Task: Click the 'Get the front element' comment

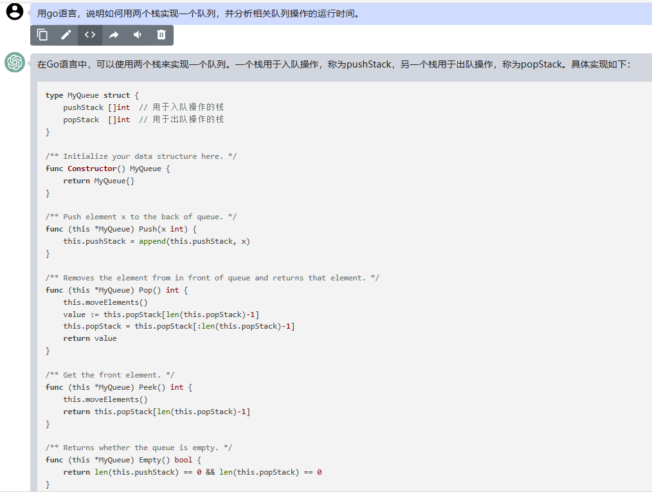Action: (110, 375)
